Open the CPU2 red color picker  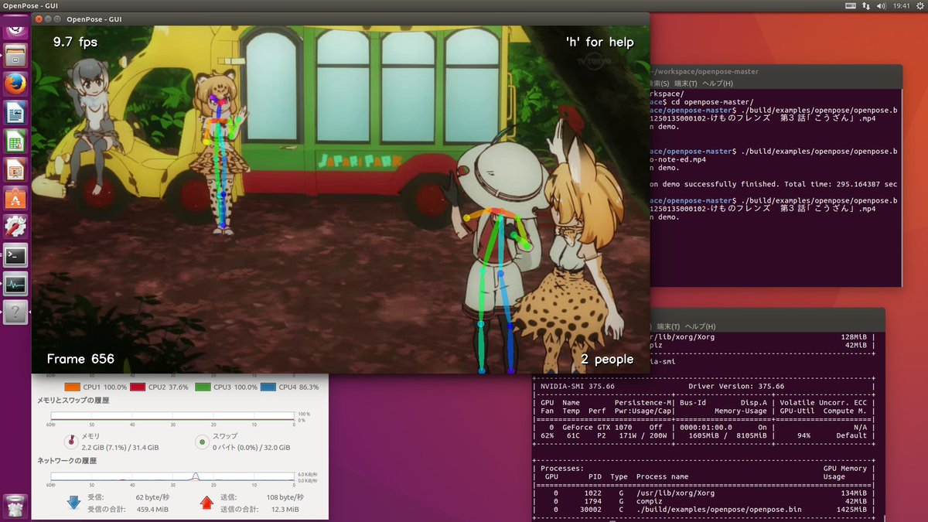tap(138, 387)
